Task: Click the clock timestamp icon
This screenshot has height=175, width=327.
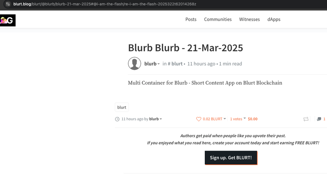Action: click(x=117, y=119)
